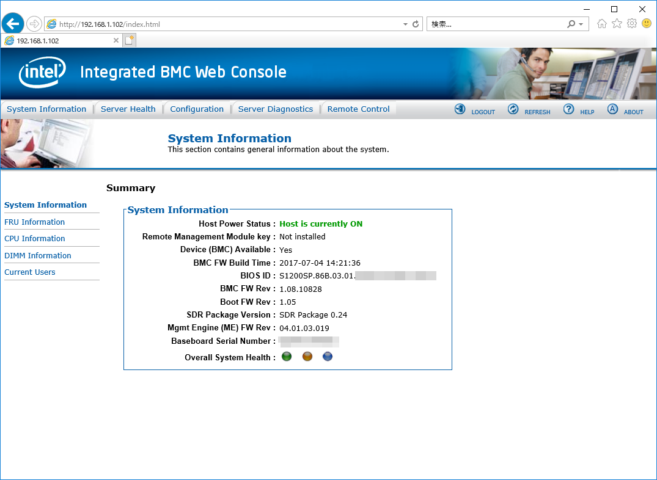Click the ABOUT text link

[x=634, y=112]
